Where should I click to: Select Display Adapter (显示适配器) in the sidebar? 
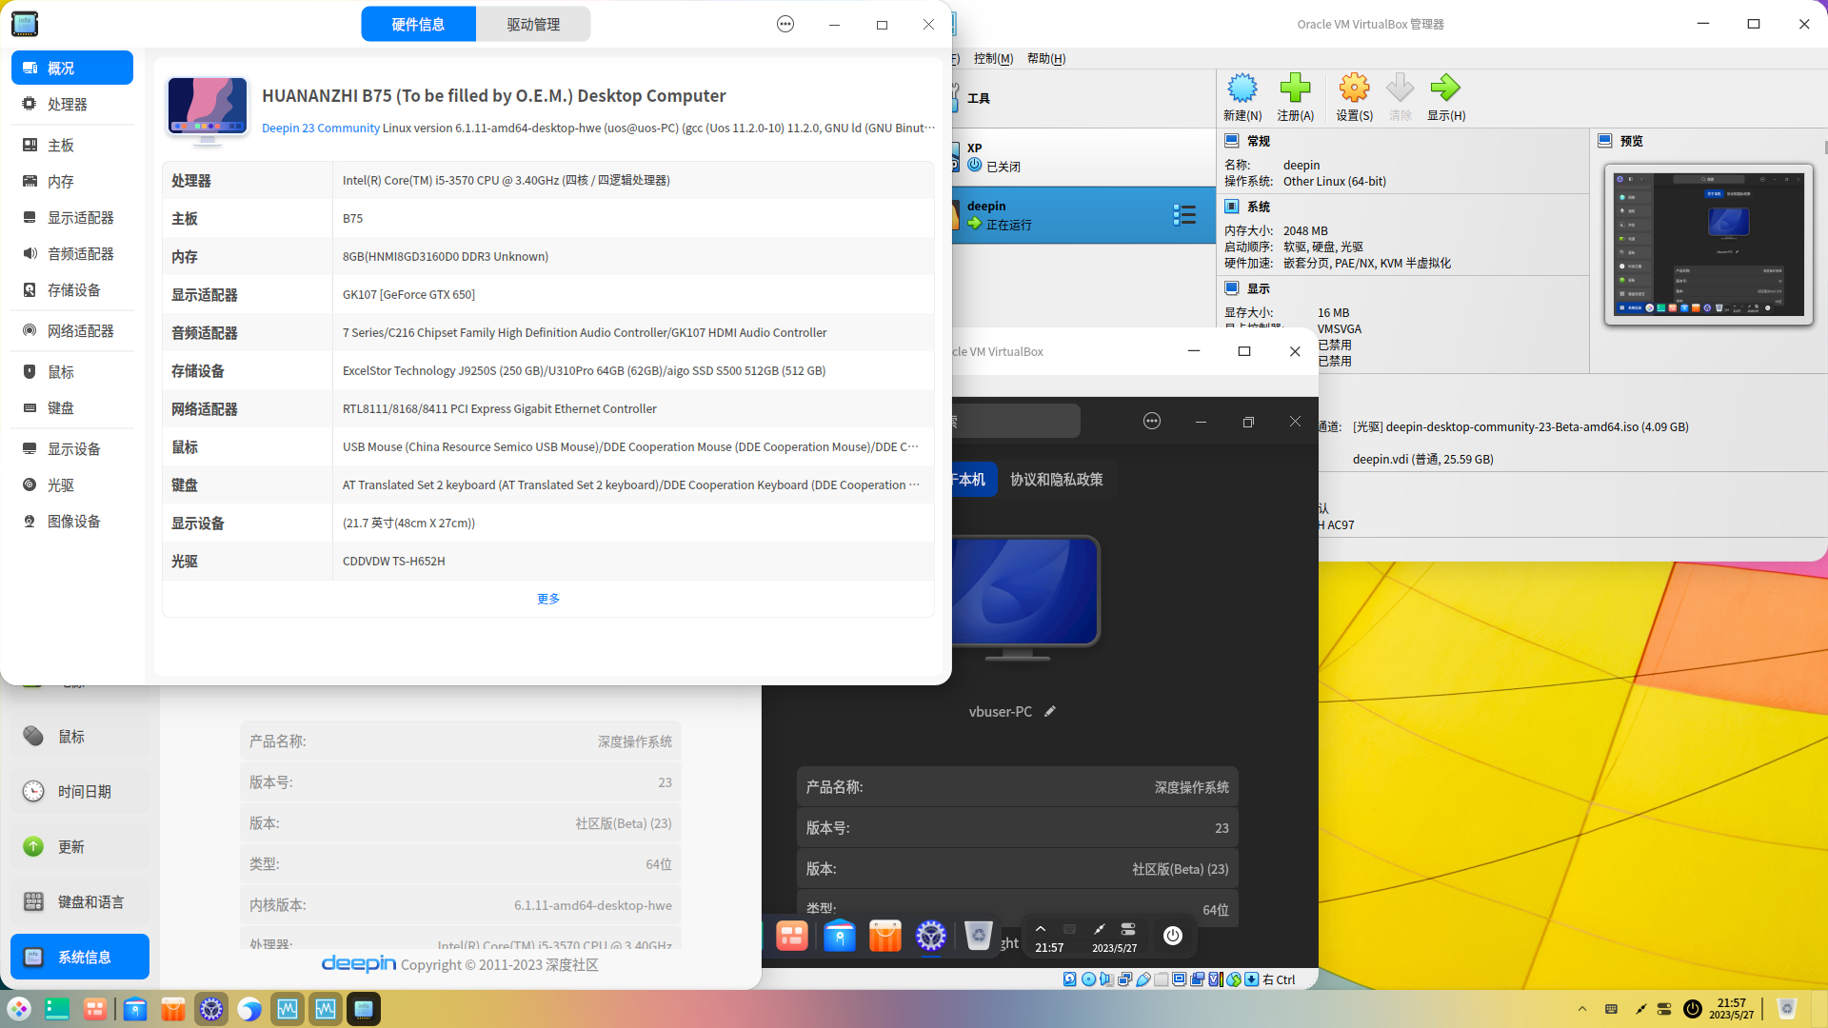point(80,218)
